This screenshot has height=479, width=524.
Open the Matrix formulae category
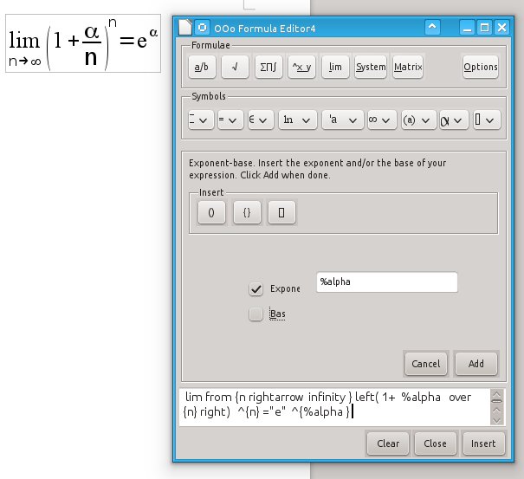point(407,67)
